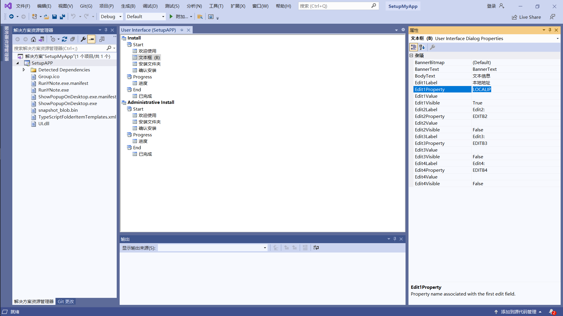This screenshot has width=563, height=316.
Task: Open Properties via the wrench icon in Solution Explorer
Action: pyautogui.click(x=83, y=39)
